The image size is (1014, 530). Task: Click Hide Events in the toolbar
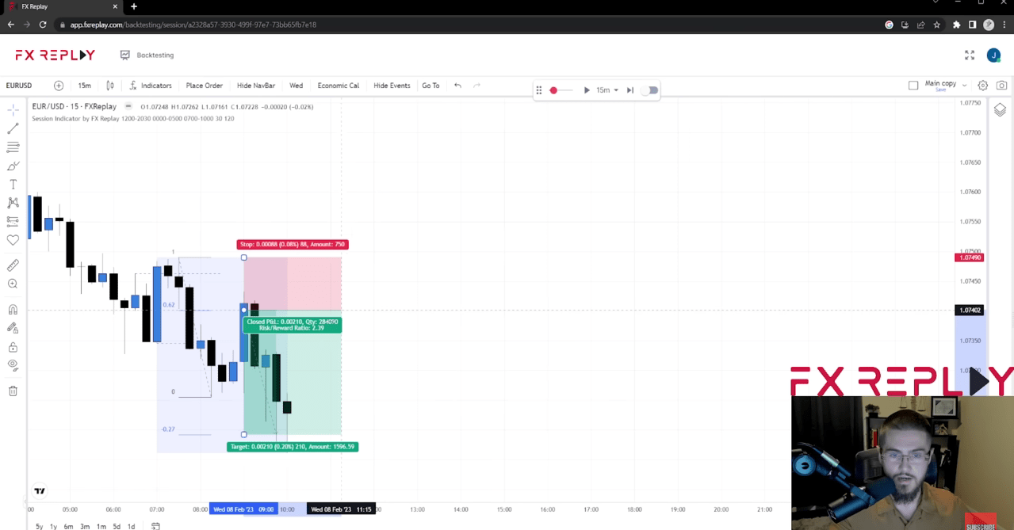(392, 86)
